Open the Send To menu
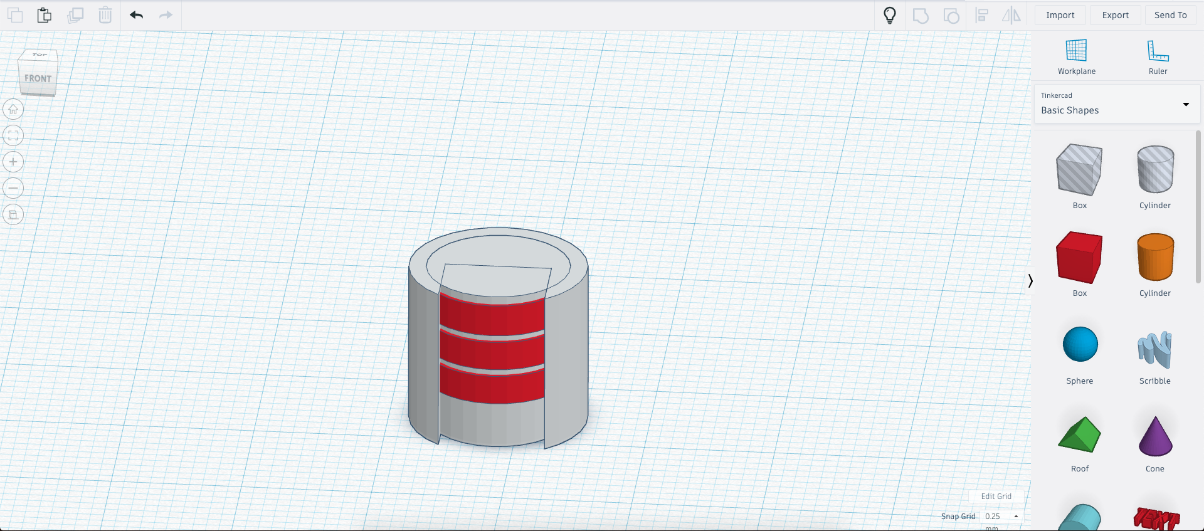Screen dimensions: 1204x531 point(1170,15)
